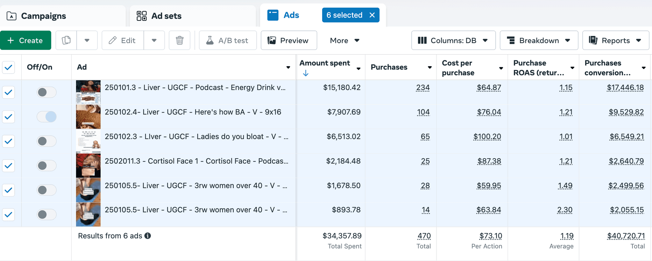Delete selected ads with trash icon
The image size is (652, 261).
tap(180, 40)
